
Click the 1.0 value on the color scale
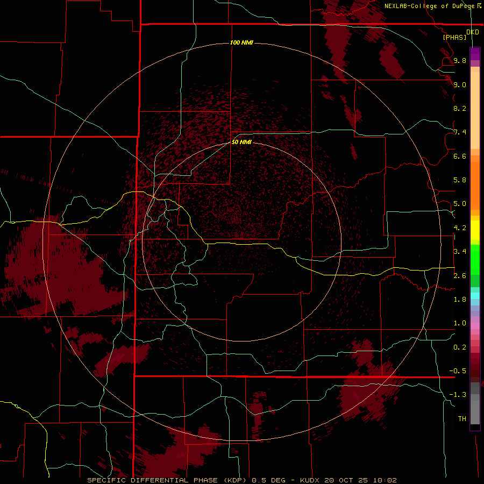tap(460, 323)
